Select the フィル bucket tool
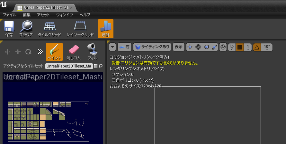The height and width of the screenshot is (144, 286). pyautogui.click(x=93, y=52)
